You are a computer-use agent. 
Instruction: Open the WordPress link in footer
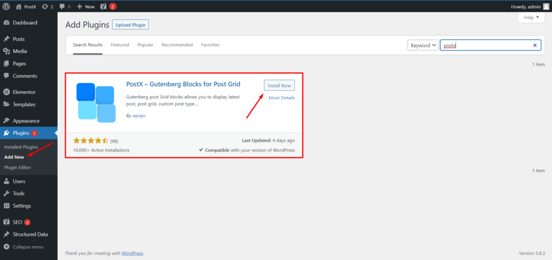(x=133, y=254)
